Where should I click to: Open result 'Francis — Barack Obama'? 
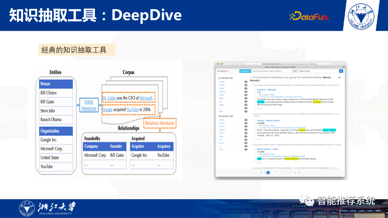click(x=268, y=121)
